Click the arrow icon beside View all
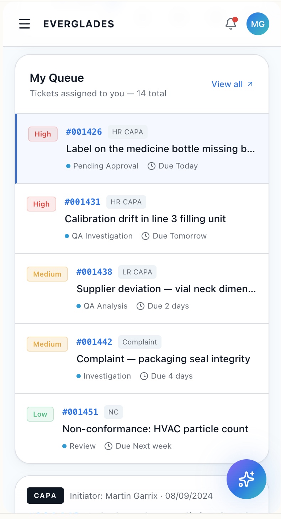The width and height of the screenshot is (281, 519). (x=250, y=84)
